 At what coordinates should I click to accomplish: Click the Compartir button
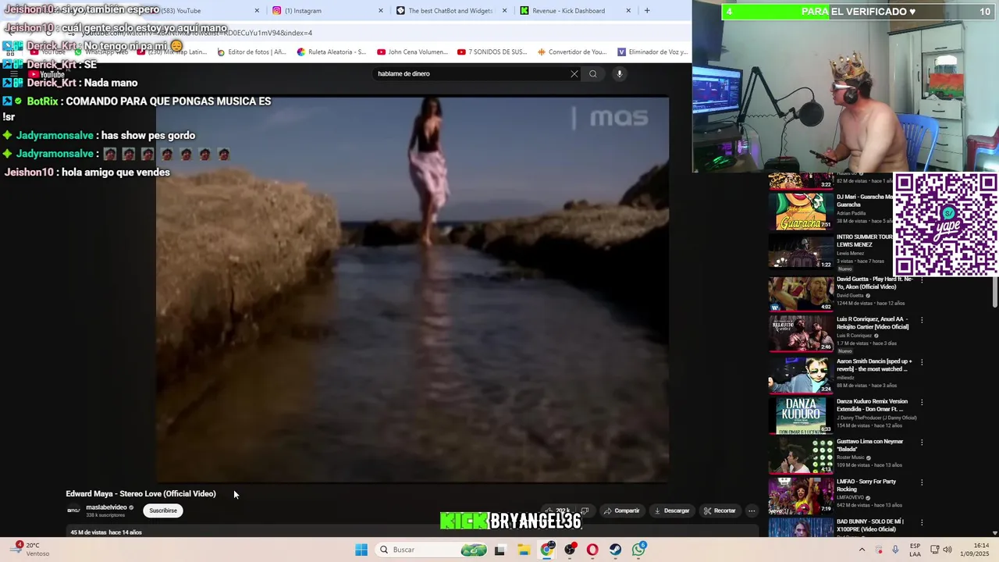tap(621, 511)
